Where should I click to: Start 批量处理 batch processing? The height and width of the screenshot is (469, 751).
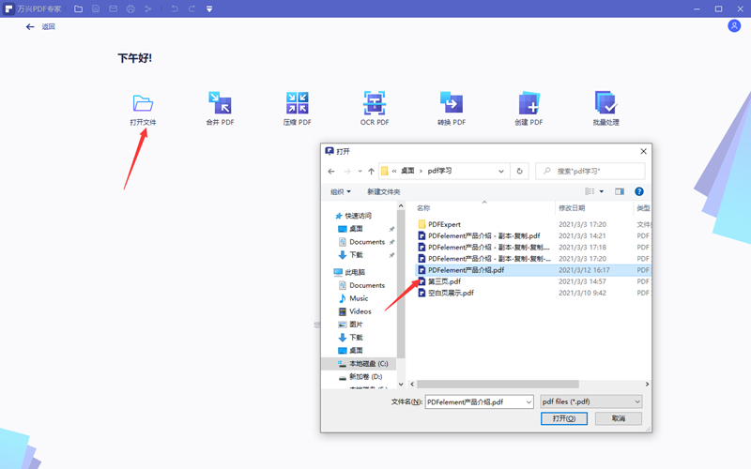pyautogui.click(x=605, y=103)
